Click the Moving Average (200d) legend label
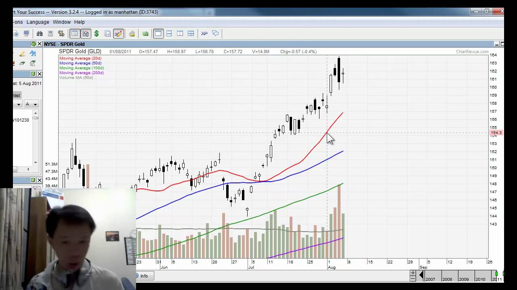The image size is (517, 290). pos(82,73)
